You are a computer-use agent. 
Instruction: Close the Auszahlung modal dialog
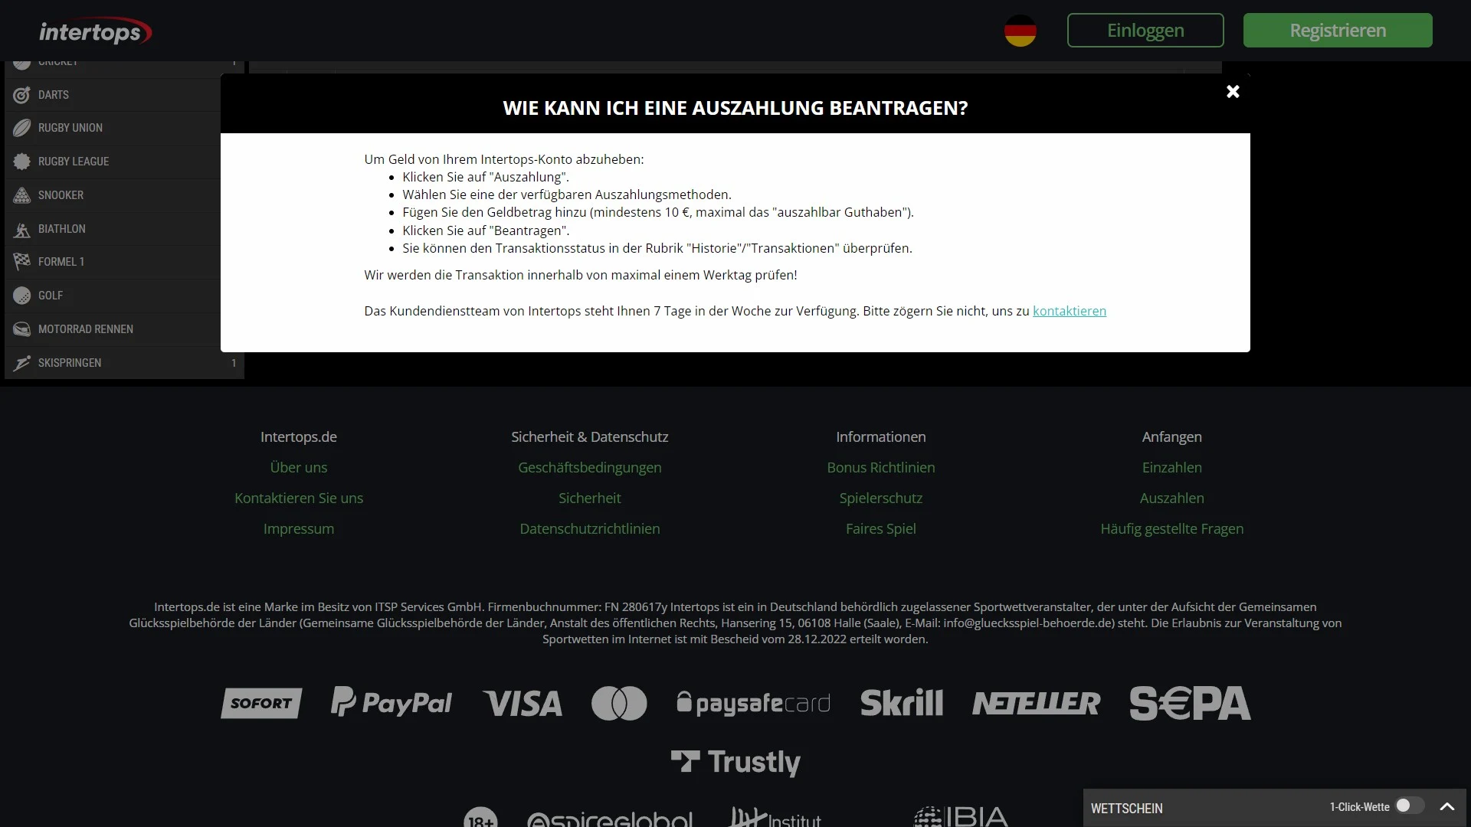[x=1233, y=91]
